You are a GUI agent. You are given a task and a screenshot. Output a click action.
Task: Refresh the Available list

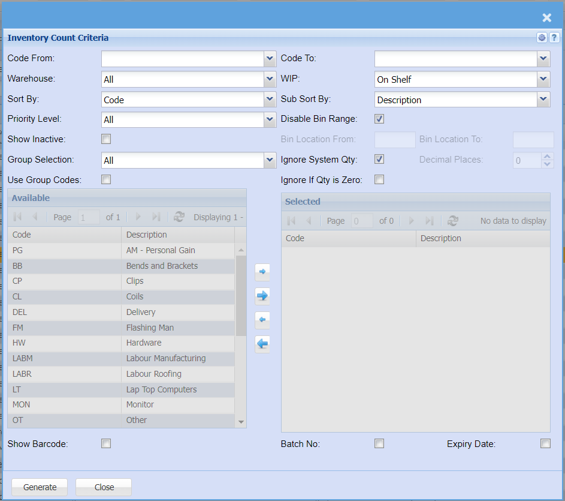pos(179,217)
